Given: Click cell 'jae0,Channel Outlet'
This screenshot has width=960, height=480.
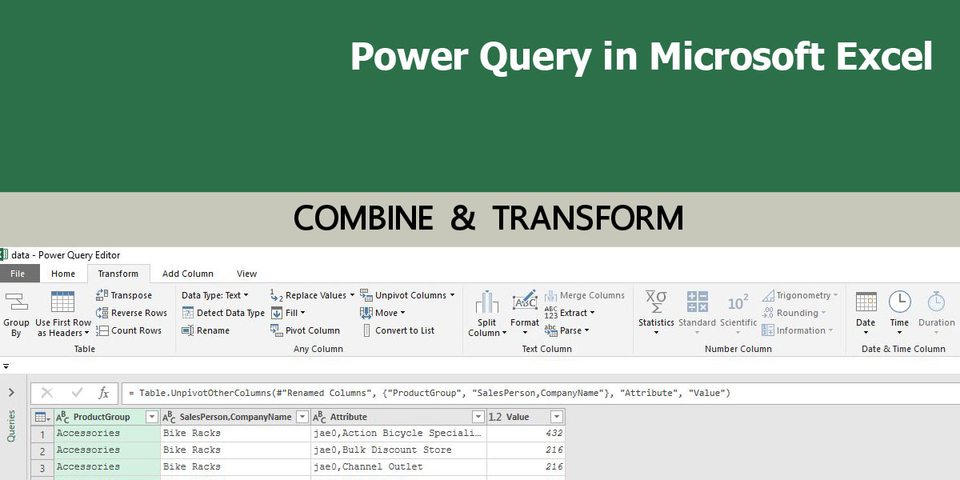Looking at the screenshot, I should 398,466.
